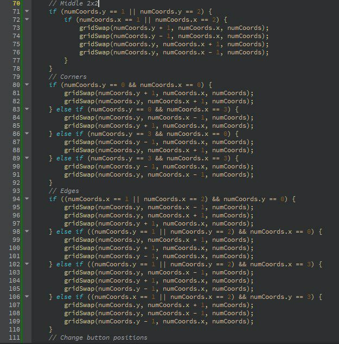Select line number 93 in the gutter
This screenshot has height=344, width=339.
tap(16, 191)
